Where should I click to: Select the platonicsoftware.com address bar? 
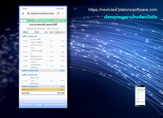tap(40, 14)
